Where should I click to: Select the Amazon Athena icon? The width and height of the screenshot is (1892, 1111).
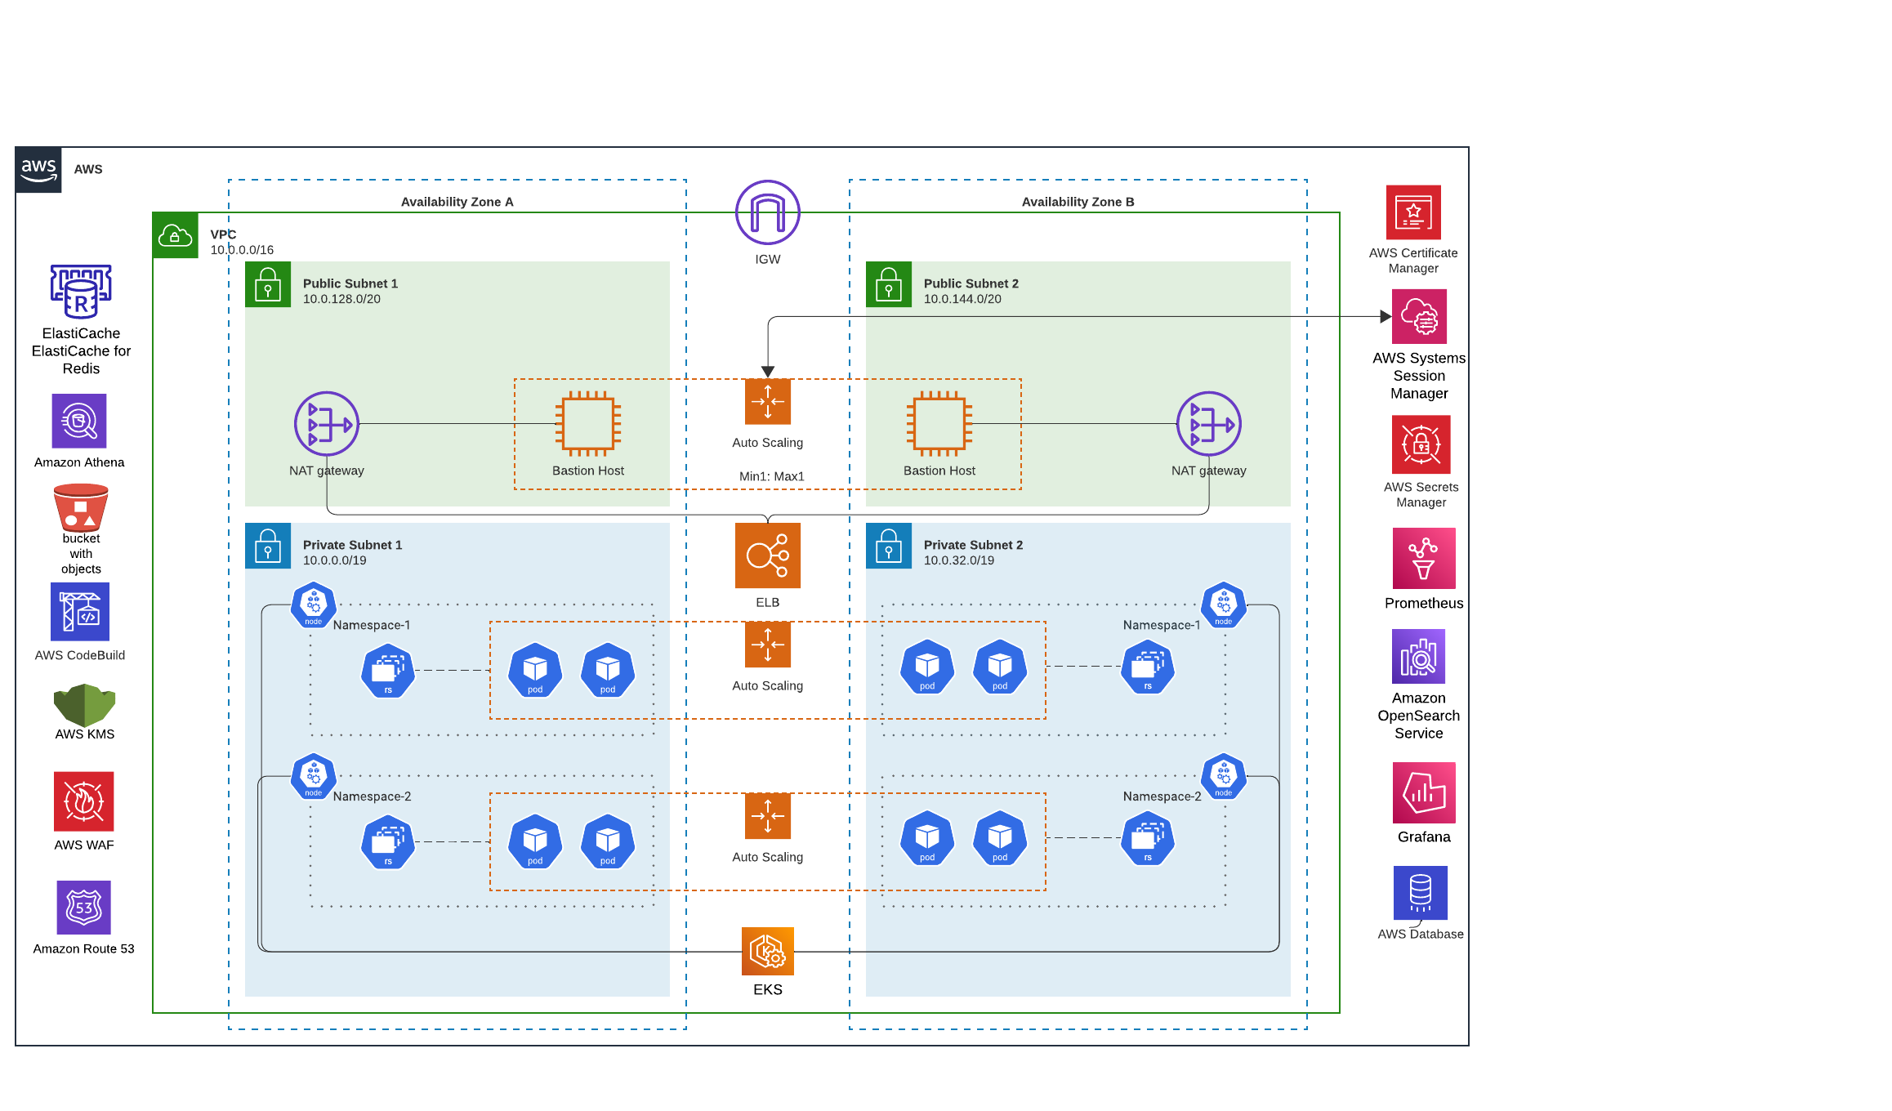tap(79, 421)
